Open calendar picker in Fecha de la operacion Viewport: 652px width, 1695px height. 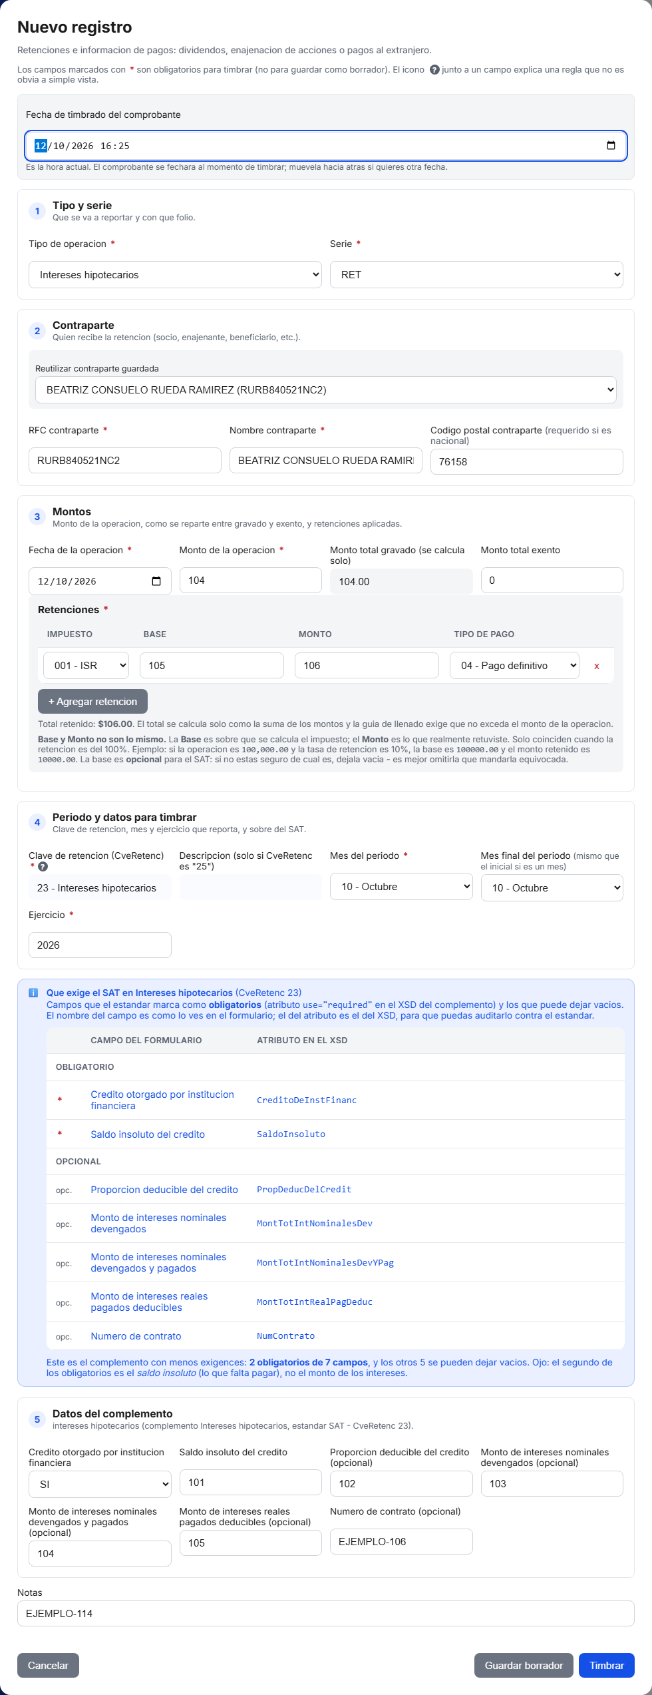tap(156, 581)
